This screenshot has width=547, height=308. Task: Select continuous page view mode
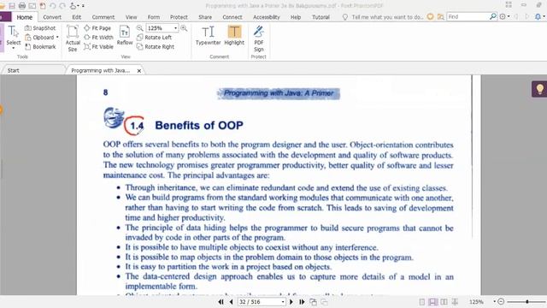[433, 302]
